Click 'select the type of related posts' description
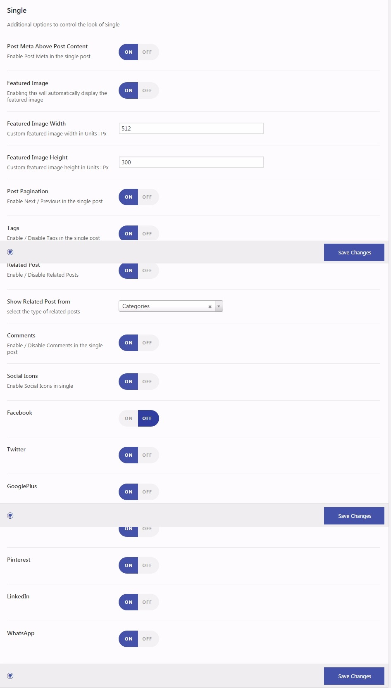 (43, 311)
